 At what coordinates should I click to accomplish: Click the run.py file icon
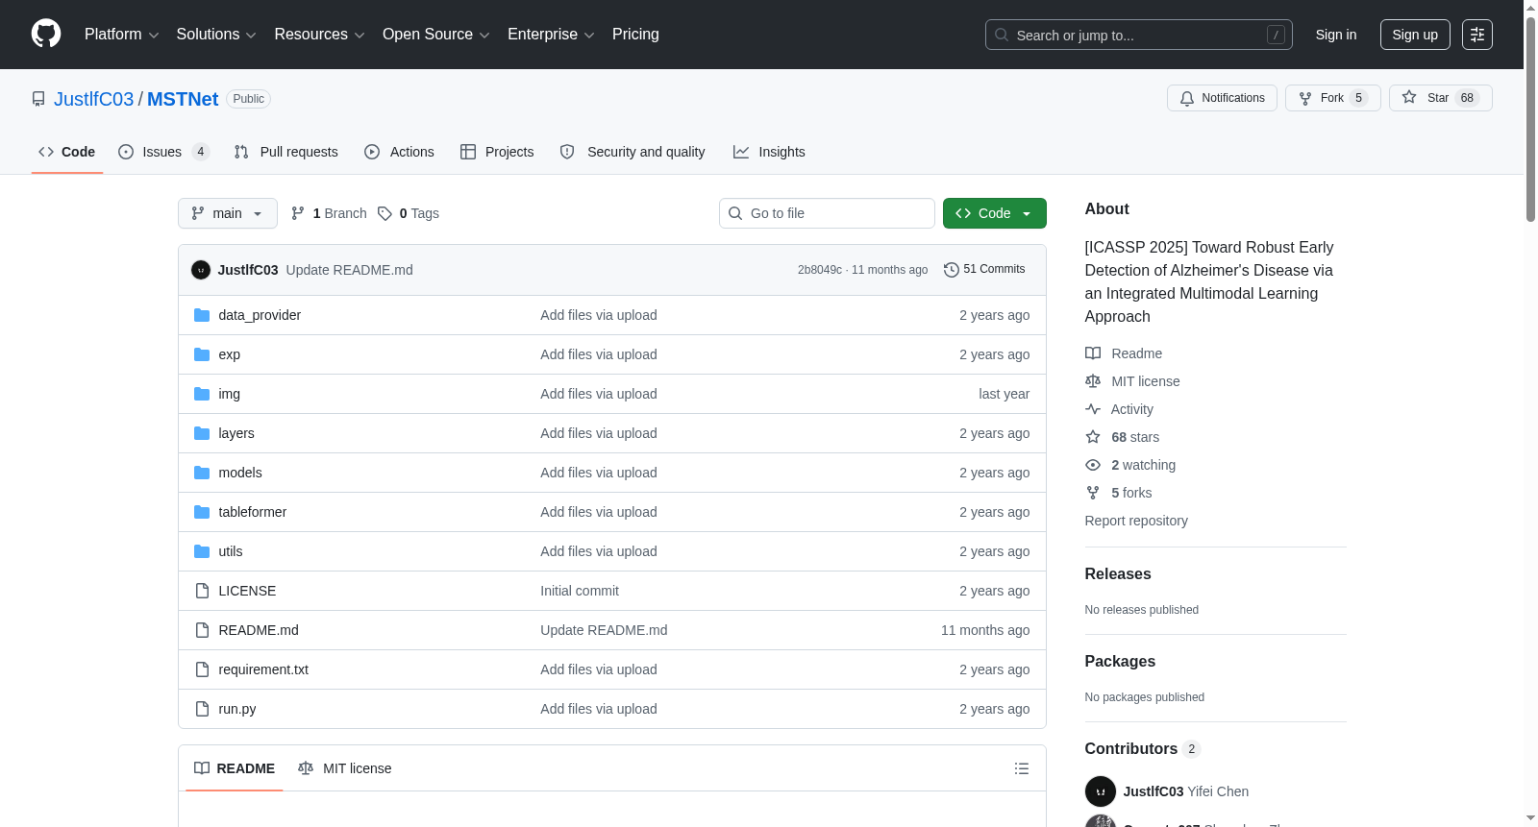click(202, 709)
